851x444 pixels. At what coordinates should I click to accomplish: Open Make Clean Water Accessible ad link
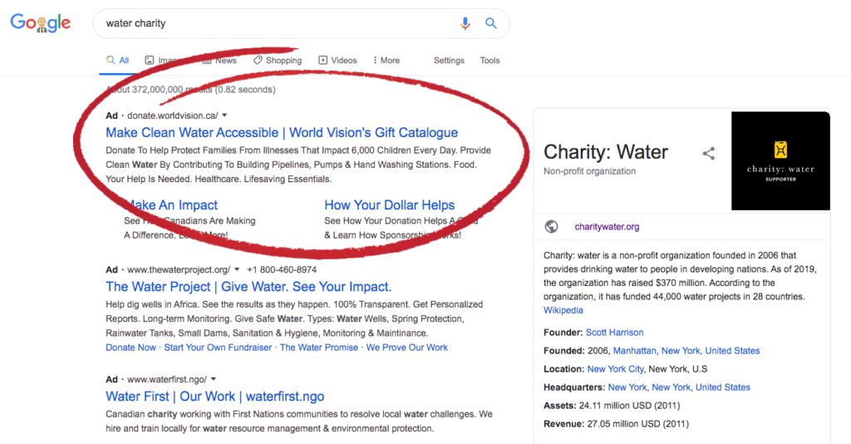click(282, 133)
